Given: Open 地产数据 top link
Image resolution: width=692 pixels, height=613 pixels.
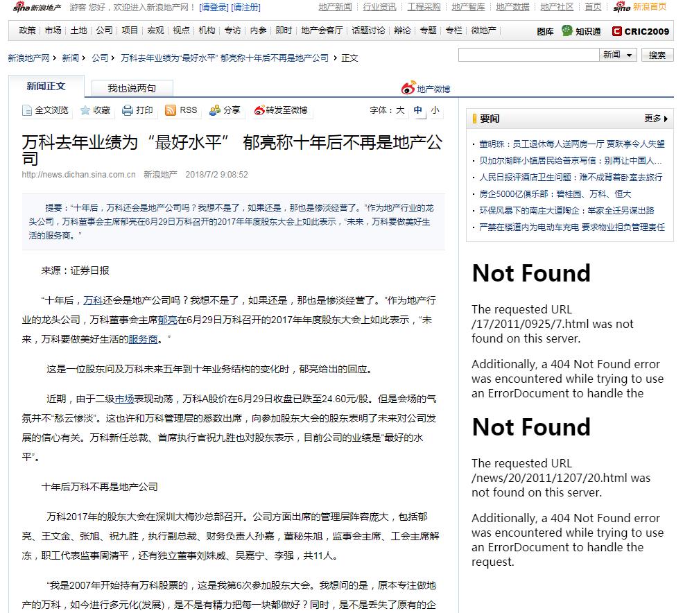Looking at the screenshot, I should tap(512, 7).
